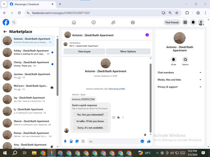
Task: Search within the conversation
Action: point(185,61)
